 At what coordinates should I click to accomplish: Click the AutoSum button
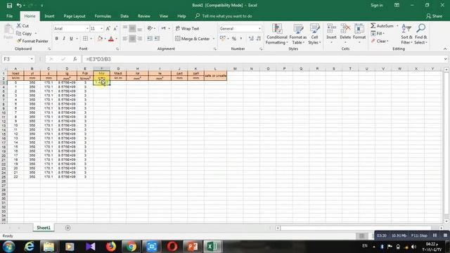382,26
